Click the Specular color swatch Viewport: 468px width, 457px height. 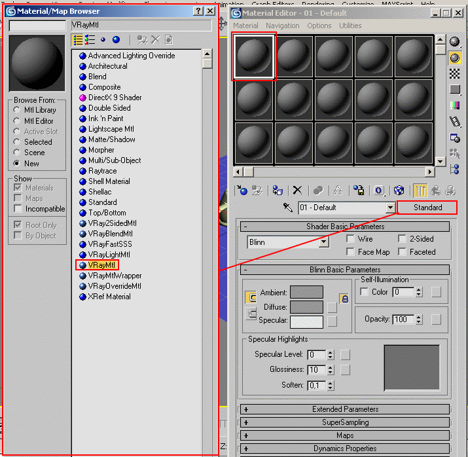[306, 321]
